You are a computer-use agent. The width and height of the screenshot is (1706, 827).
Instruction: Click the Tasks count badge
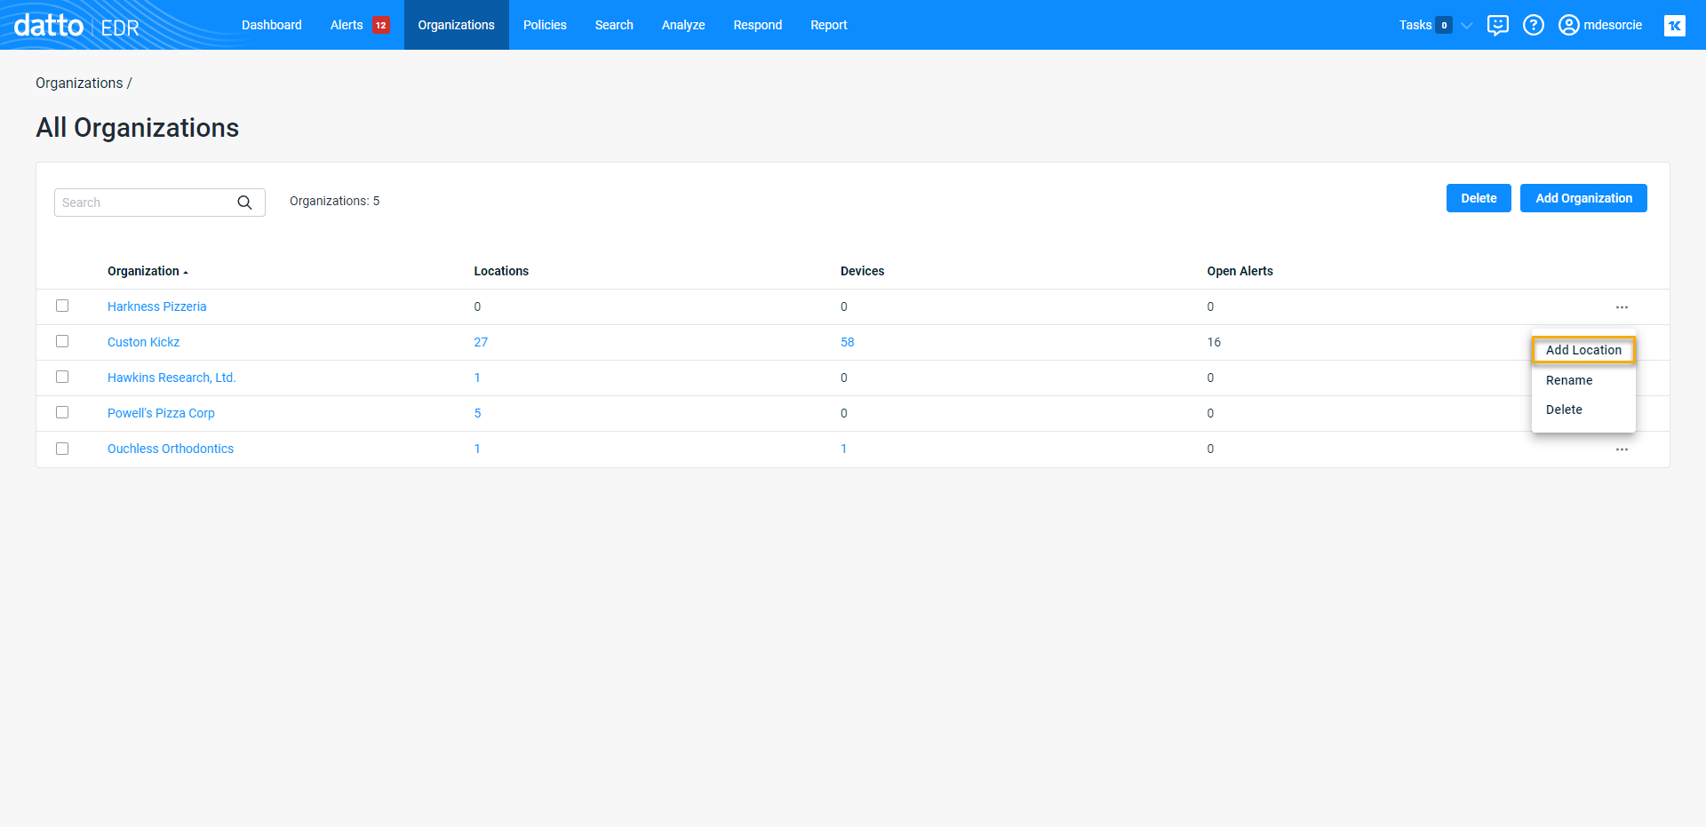click(1444, 25)
